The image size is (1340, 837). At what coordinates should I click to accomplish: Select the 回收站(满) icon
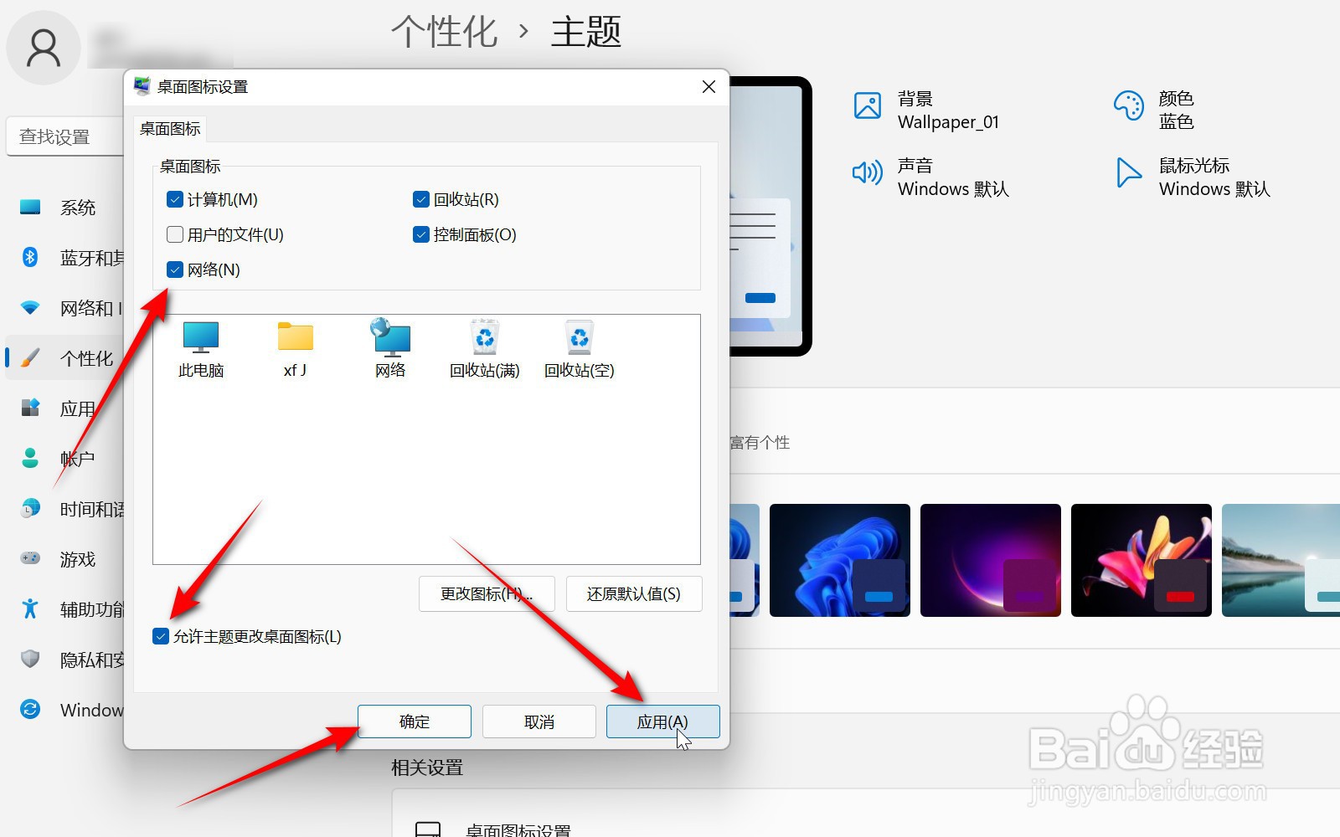pyautogui.click(x=484, y=349)
